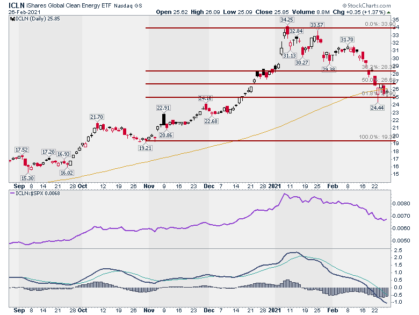Click the 31.13 price label
The height and width of the screenshot is (315, 419).
point(290,55)
